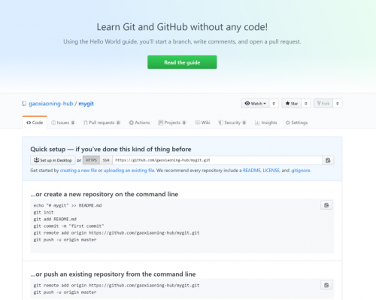The width and height of the screenshot is (376, 300).
Task: Switch to the Actions tab
Action: pos(139,123)
